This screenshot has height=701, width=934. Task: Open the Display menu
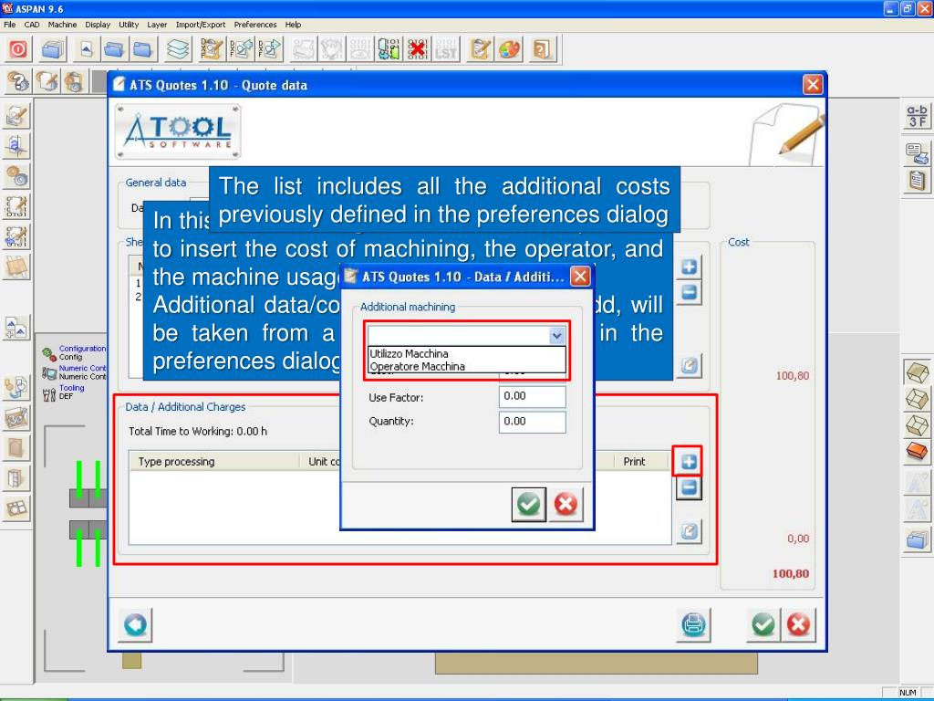click(x=98, y=25)
